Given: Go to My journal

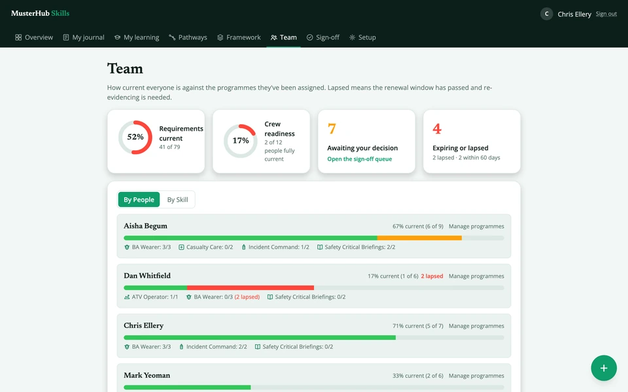Looking at the screenshot, I should pos(84,37).
